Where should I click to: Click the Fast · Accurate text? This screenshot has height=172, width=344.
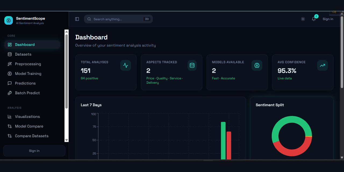[x=224, y=78]
